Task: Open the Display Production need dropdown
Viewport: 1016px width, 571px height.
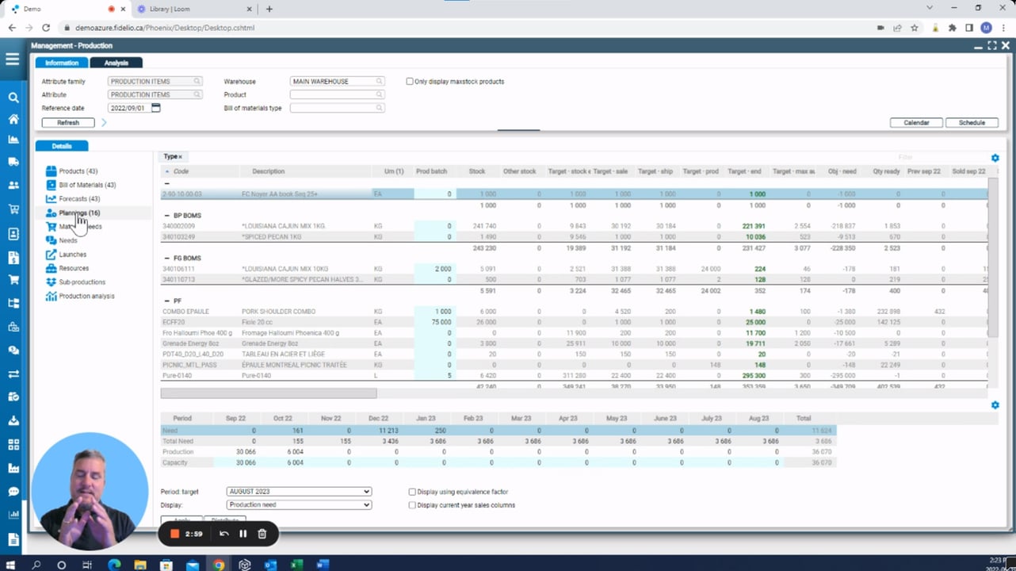Action: click(299, 504)
